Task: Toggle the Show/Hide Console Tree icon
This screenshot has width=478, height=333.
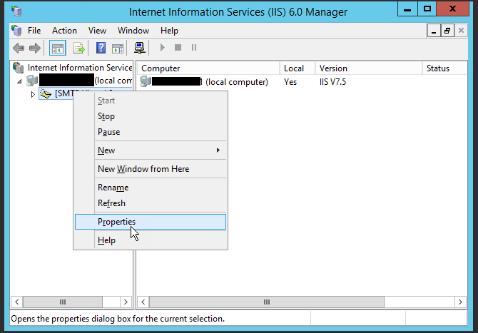Action: click(x=57, y=48)
